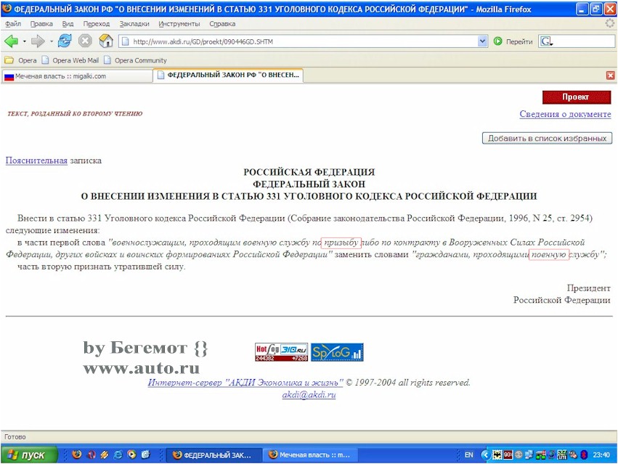Image resolution: width=618 pixels, height=464 pixels.
Task: Click the SpyLOG counter badge
Action: pyautogui.click(x=337, y=352)
